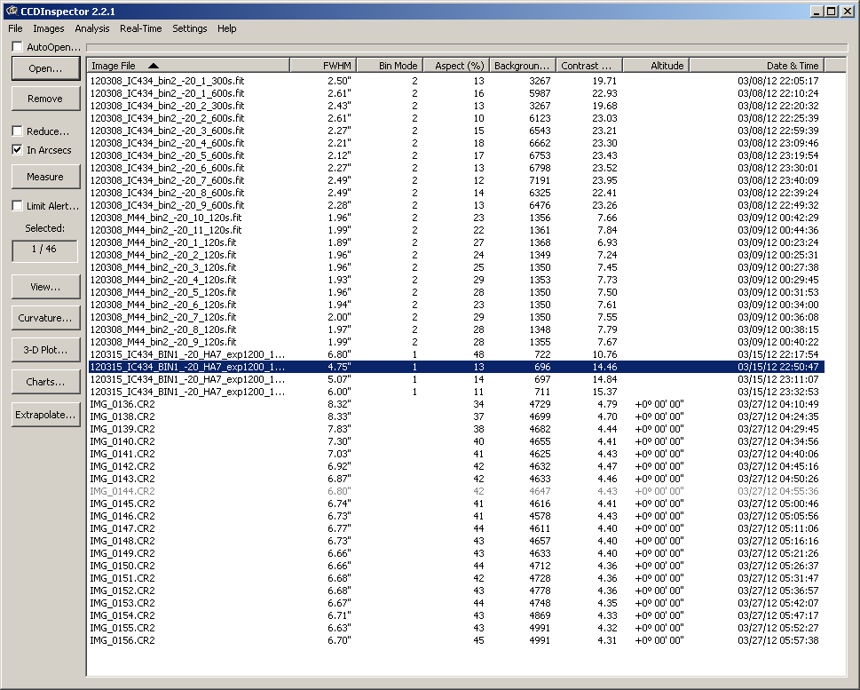This screenshot has height=690, width=860.
Task: Click the Extrapolate... button
Action: (45, 415)
